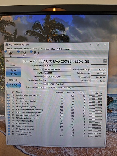Click the power-on hours 1711 tuntia
The width and height of the screenshot is (117, 156).
click(98, 81)
